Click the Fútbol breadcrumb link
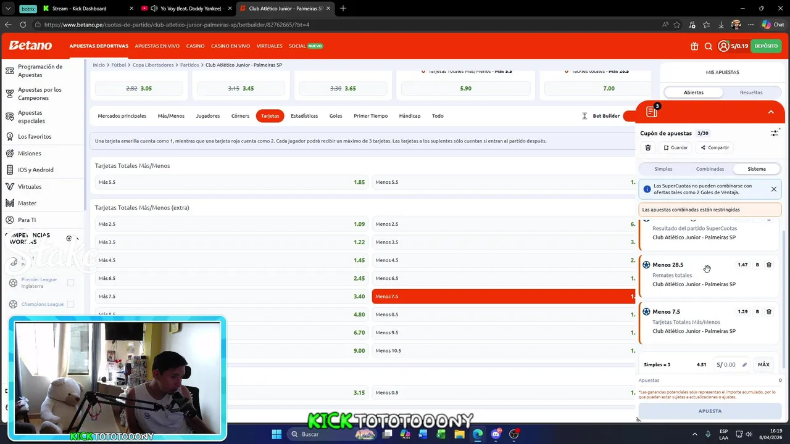This screenshot has height=444, width=790. (118, 65)
